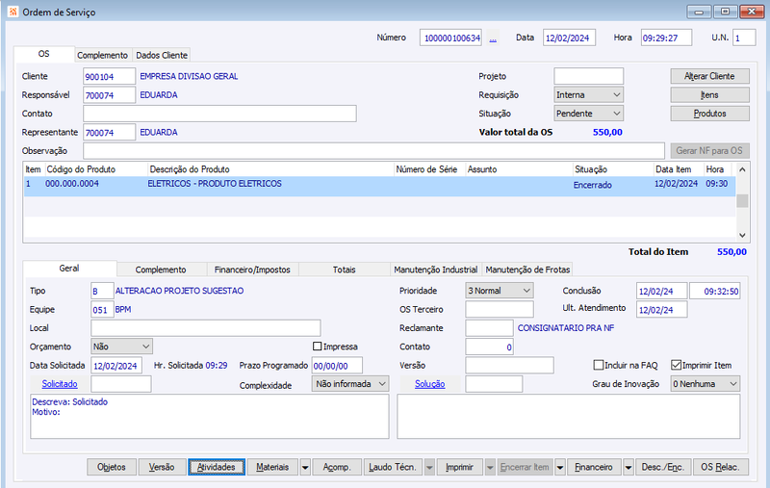
Task: Open dropdown arrow next to Encerrar Item
Action: click(x=560, y=468)
